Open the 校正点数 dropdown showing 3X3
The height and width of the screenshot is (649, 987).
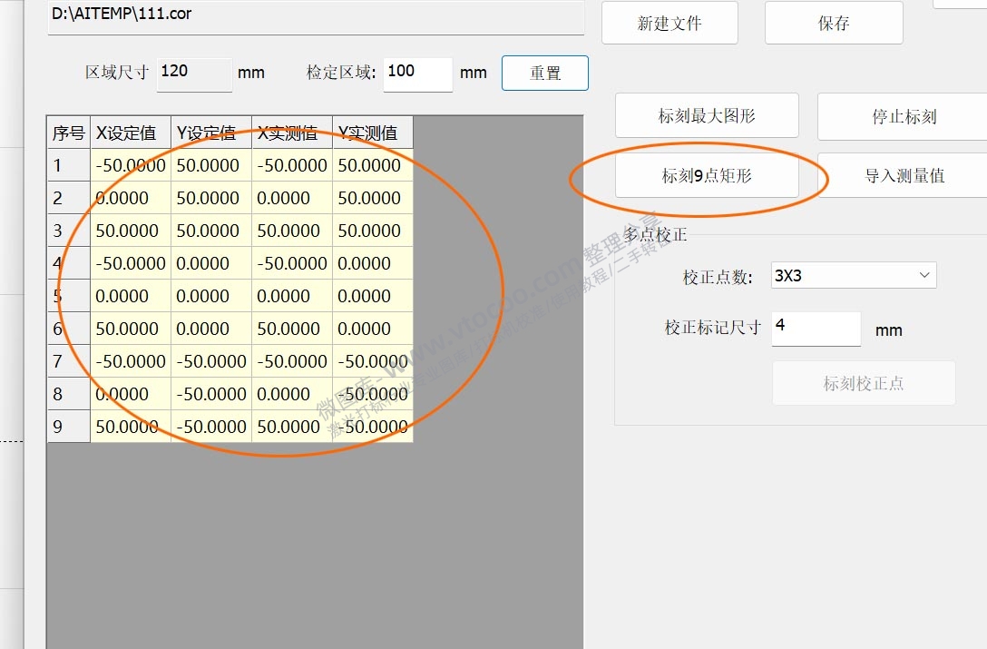[853, 275]
